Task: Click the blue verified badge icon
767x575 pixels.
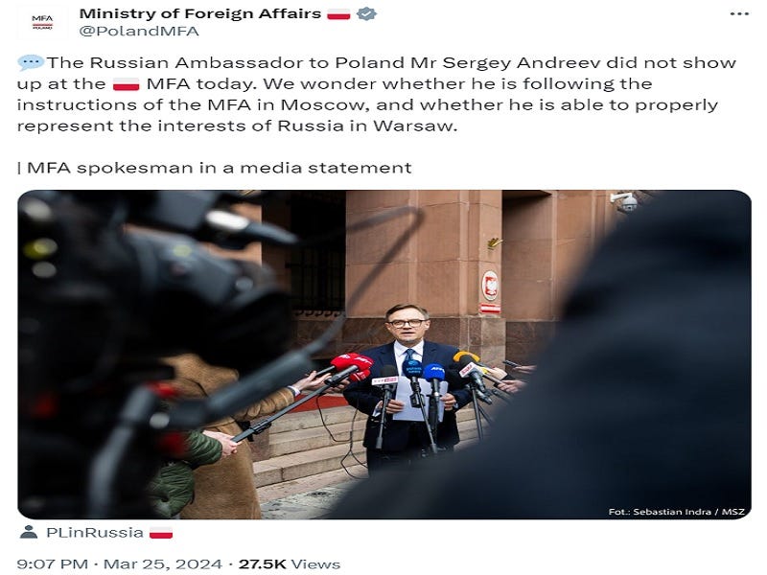Action: point(366,13)
